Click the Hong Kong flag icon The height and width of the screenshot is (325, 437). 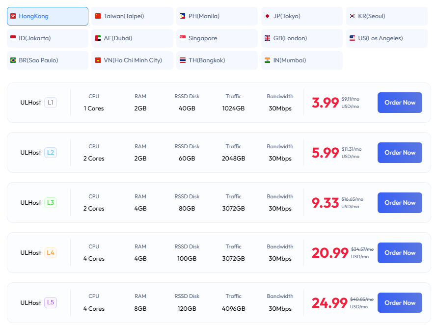[13, 16]
